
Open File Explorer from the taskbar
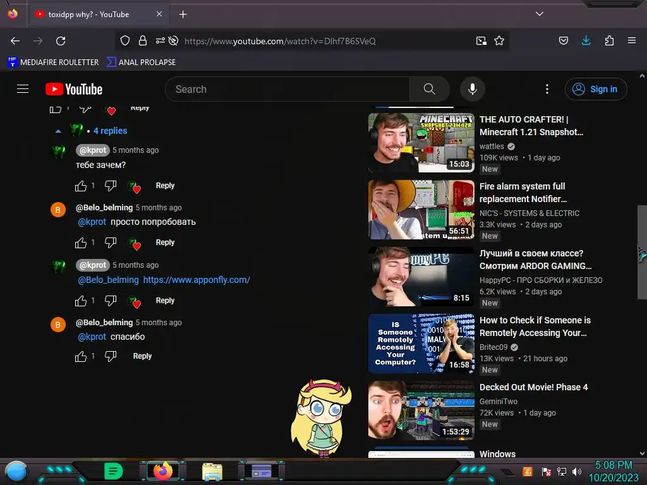coord(212,471)
